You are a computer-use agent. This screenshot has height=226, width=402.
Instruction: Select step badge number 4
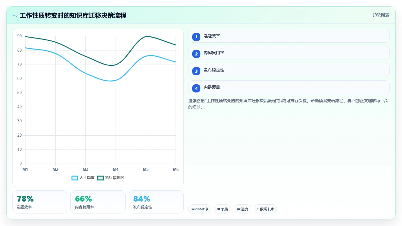point(196,88)
